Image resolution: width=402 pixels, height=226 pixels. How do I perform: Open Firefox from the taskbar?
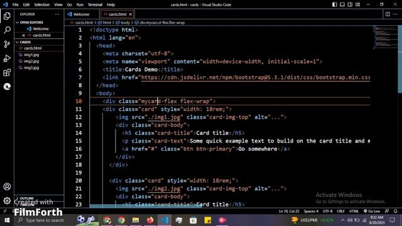pos(150,220)
